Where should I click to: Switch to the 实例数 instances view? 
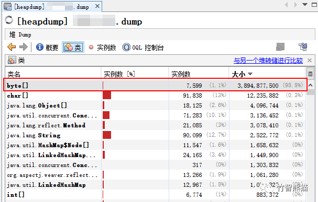click(102, 47)
